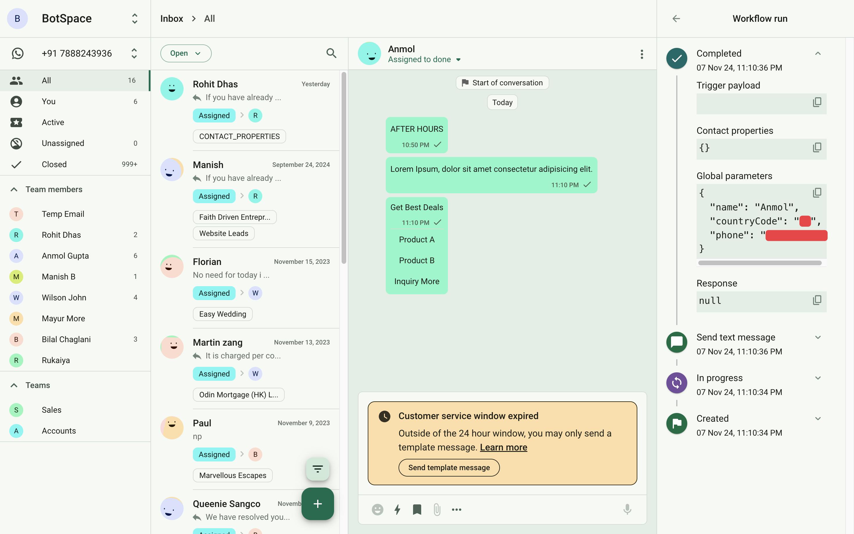Screen dimensions: 854x534
Task: Select the Active inbox filter
Action: pyautogui.click(x=75, y=122)
